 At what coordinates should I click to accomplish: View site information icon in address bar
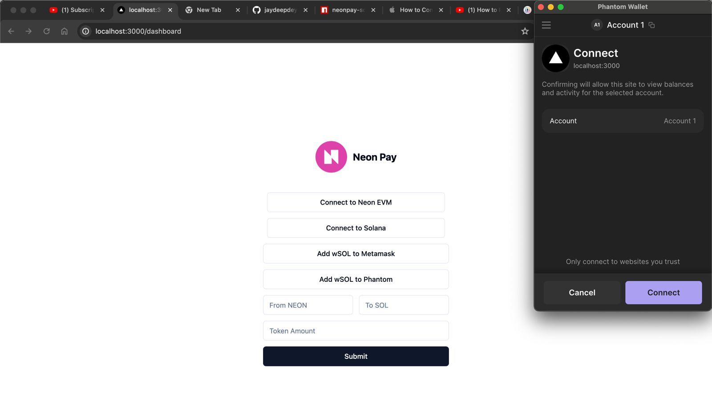(85, 31)
